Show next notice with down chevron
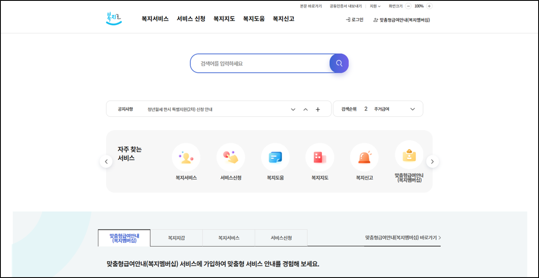The height and width of the screenshot is (278, 539). click(293, 109)
